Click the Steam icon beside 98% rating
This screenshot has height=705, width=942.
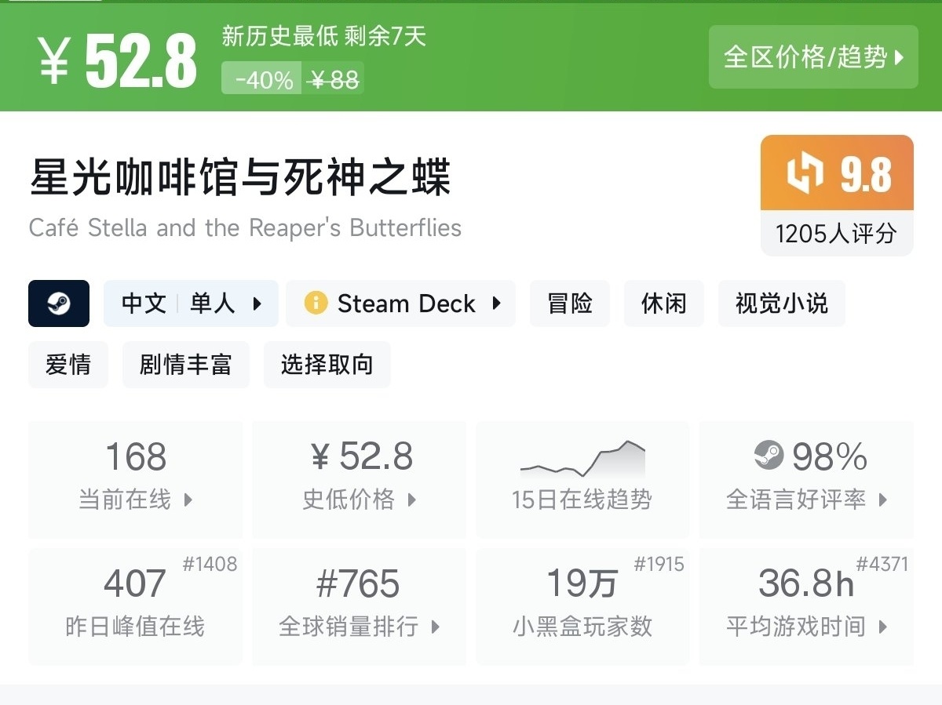[x=769, y=455]
